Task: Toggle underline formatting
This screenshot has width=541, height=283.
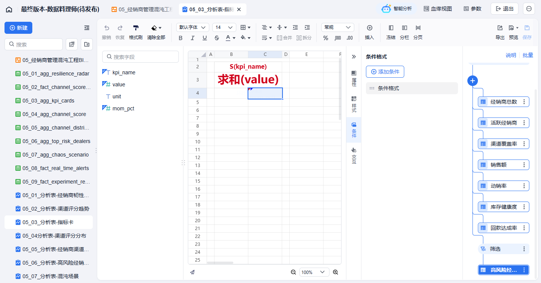Action: tap(205, 38)
